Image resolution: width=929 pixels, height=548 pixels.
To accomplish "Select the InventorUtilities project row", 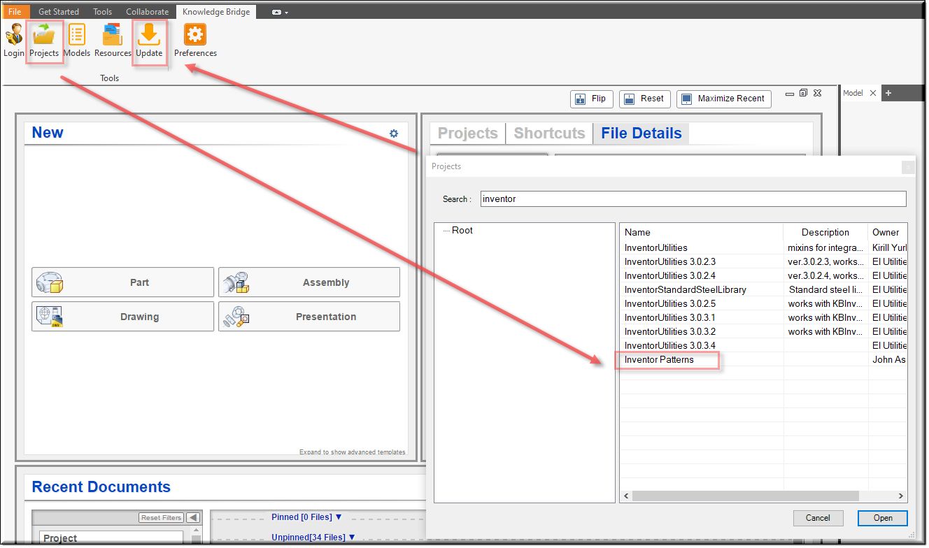I will pyautogui.click(x=764, y=247).
